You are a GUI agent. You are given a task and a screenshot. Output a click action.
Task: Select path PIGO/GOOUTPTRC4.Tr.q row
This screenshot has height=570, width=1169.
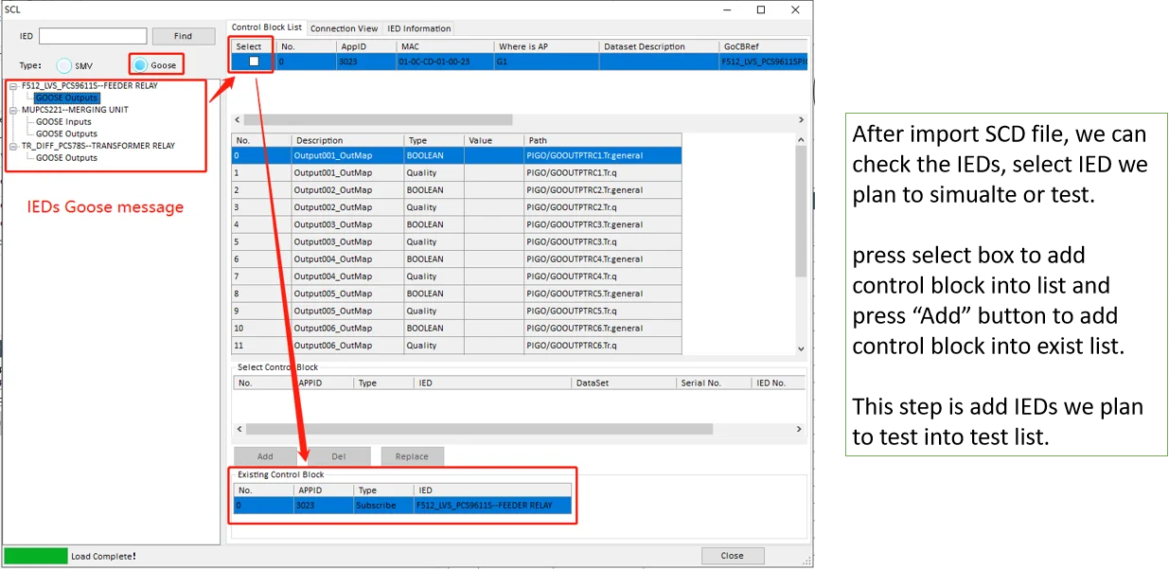[x=456, y=276]
